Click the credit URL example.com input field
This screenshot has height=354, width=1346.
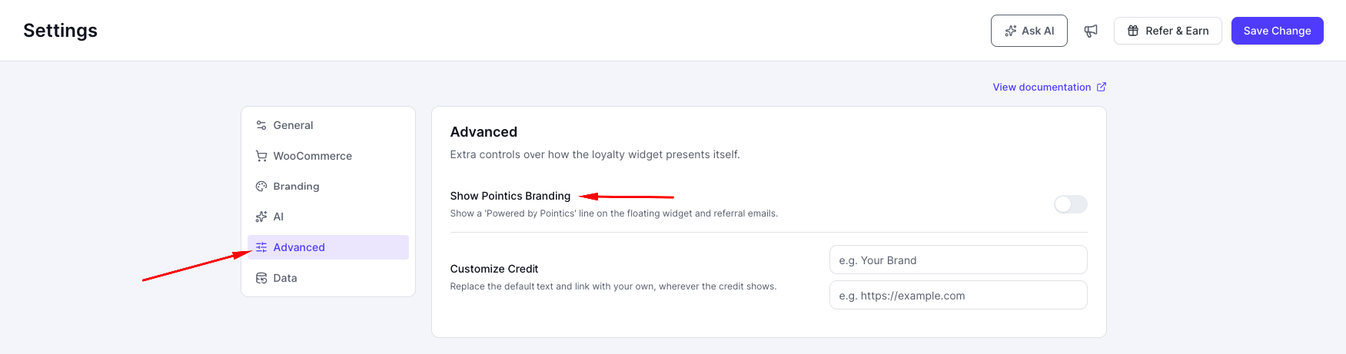pyautogui.click(x=959, y=295)
